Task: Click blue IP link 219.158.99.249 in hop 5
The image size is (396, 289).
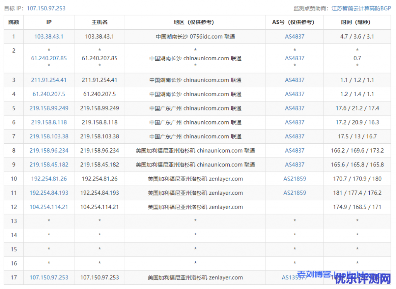Action: click(49, 108)
